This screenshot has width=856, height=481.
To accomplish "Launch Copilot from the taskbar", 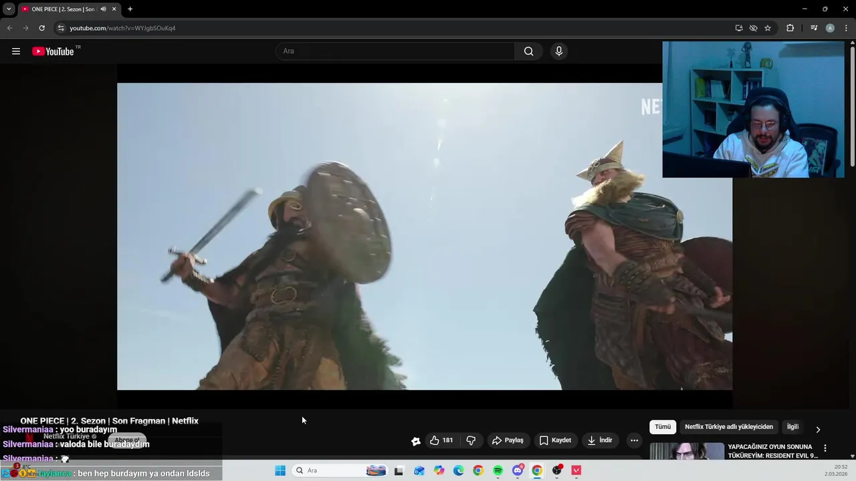I will pos(439,470).
